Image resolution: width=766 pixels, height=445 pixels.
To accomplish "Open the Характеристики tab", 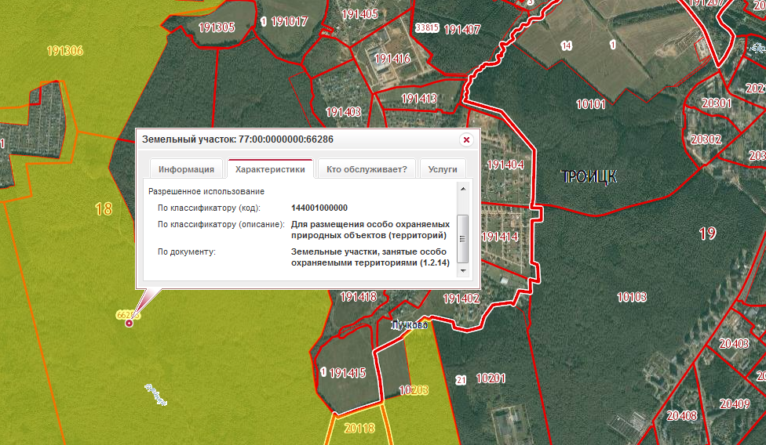I will 270,169.
